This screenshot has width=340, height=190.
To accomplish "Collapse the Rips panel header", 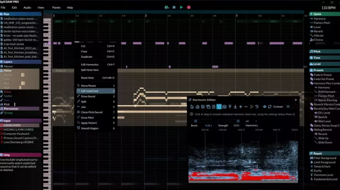I will pos(20,14).
